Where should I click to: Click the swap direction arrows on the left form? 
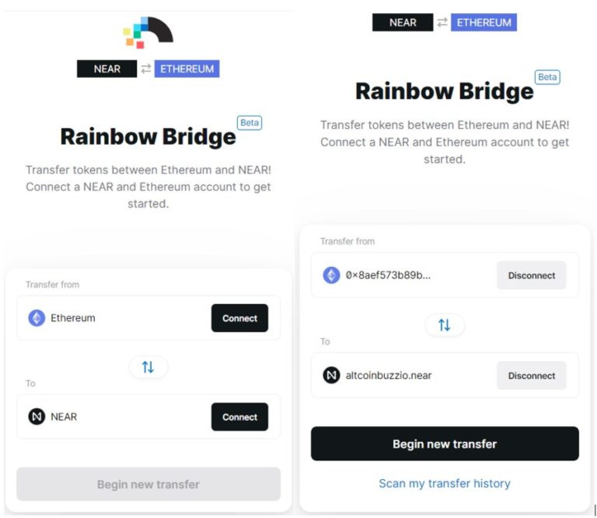click(x=148, y=366)
